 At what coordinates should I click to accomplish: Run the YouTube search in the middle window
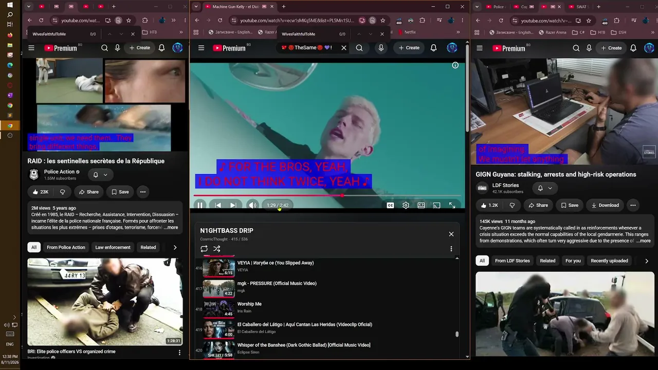359,48
